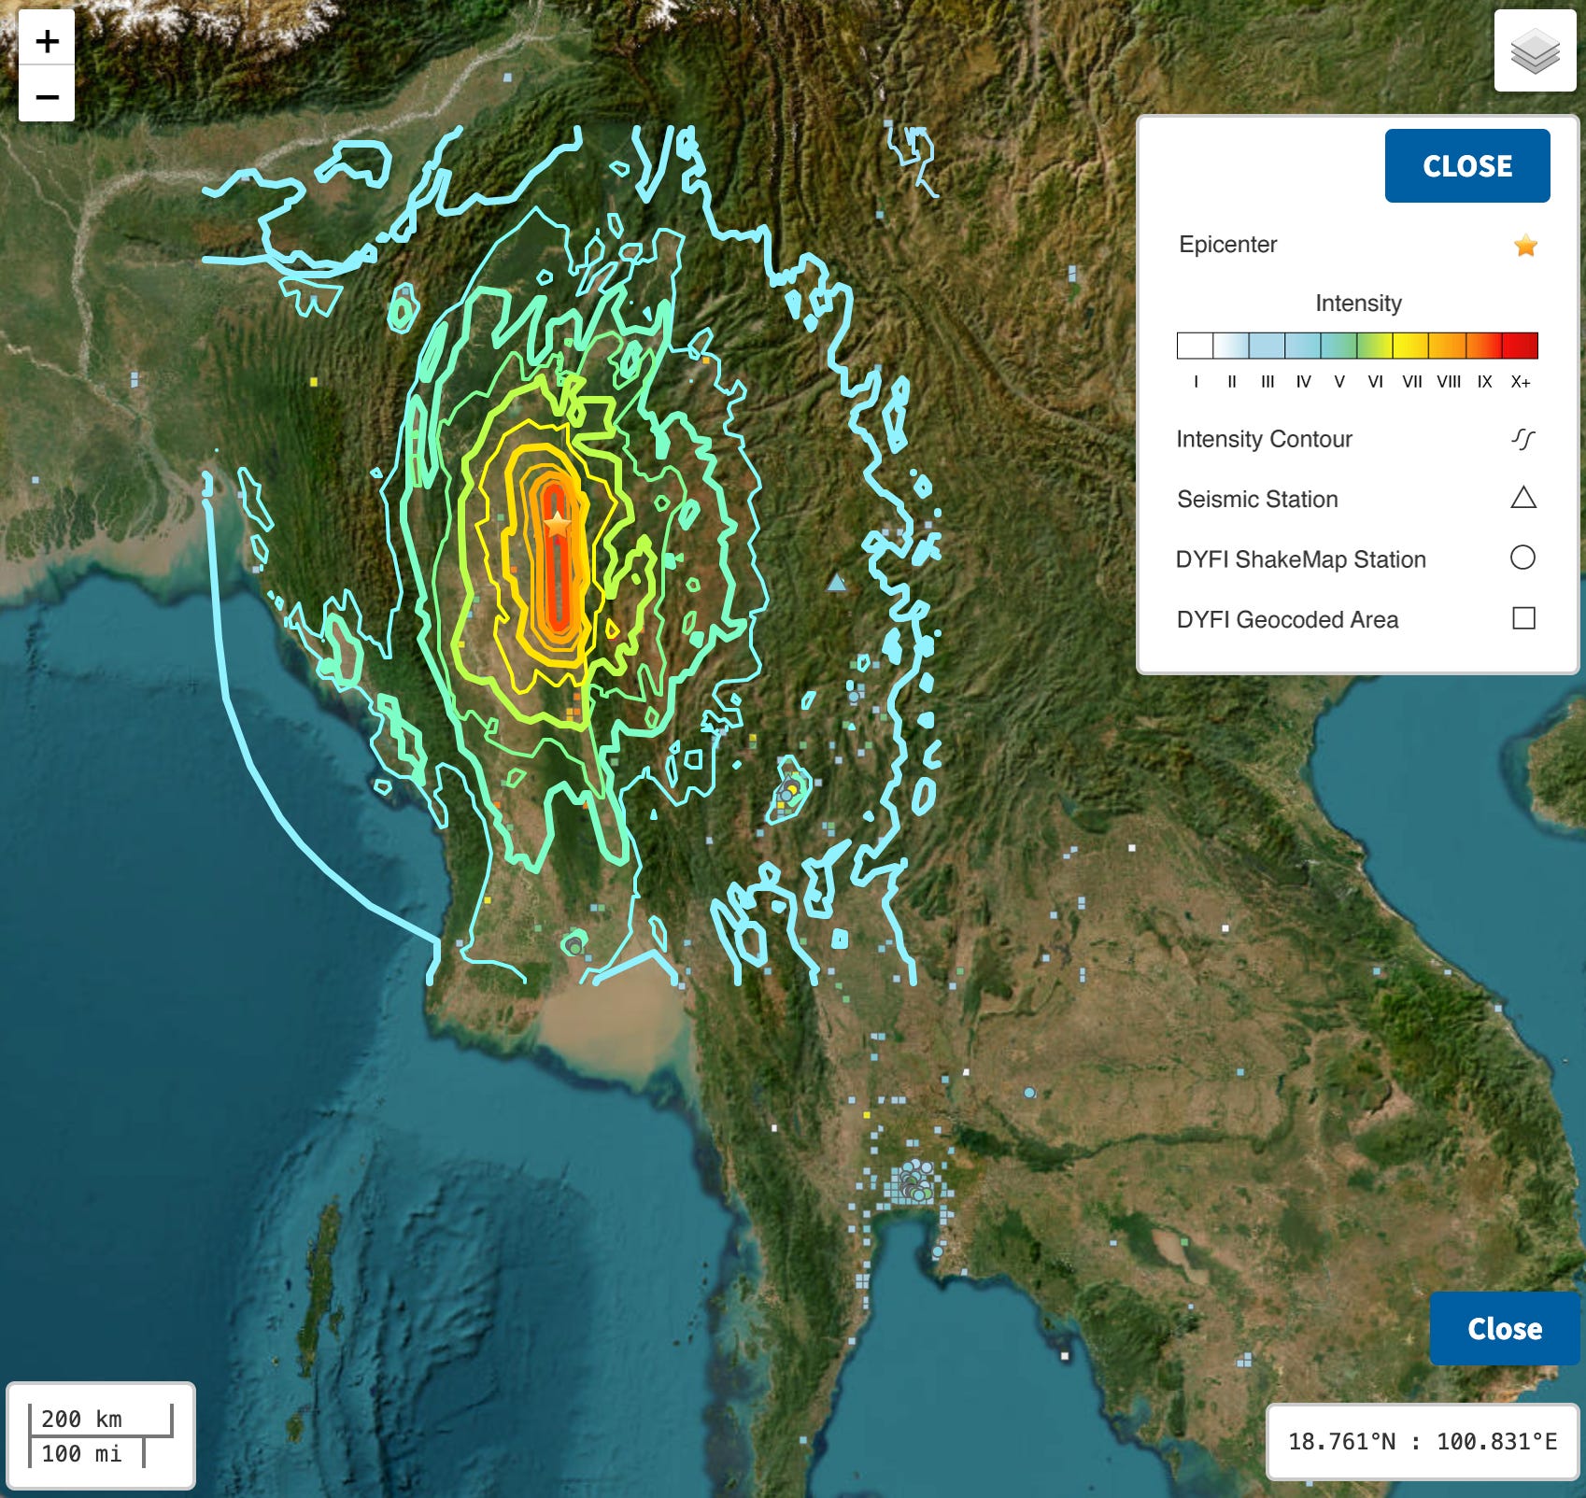The height and width of the screenshot is (1498, 1586).
Task: Click the Close button at bottom right
Action: [x=1504, y=1328]
